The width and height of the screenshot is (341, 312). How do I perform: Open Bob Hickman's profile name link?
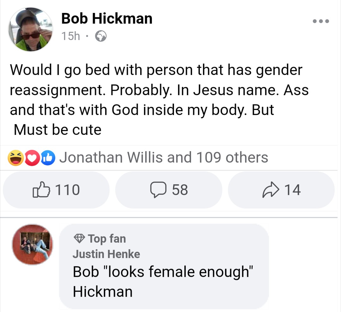pyautogui.click(x=107, y=19)
